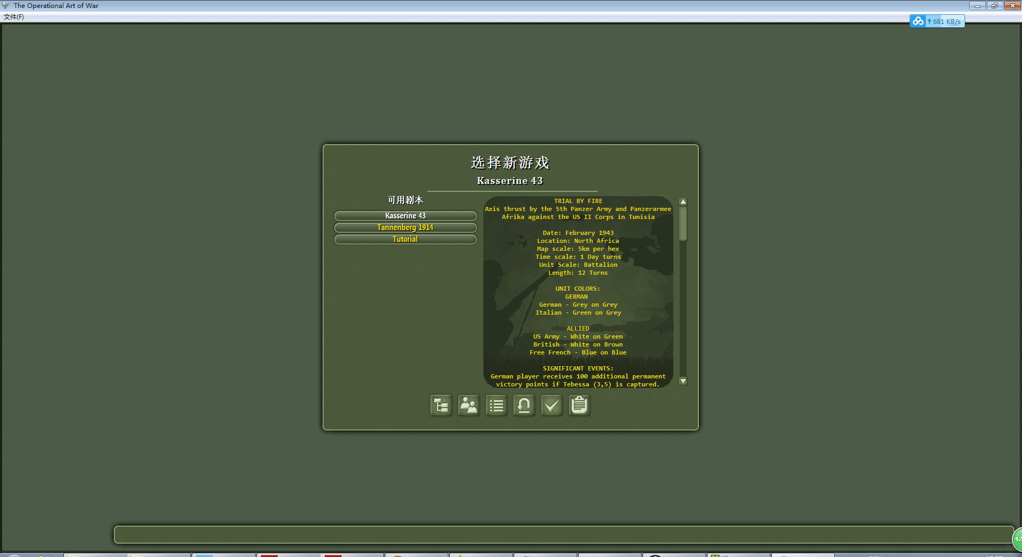Screen dimensions: 1022x557
Task: Click the message bar at the bottom
Action: click(564, 535)
